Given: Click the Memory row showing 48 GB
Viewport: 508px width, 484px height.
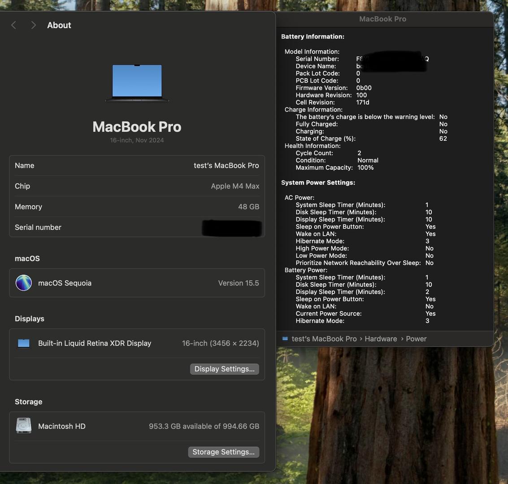Looking at the screenshot, I should pos(137,207).
